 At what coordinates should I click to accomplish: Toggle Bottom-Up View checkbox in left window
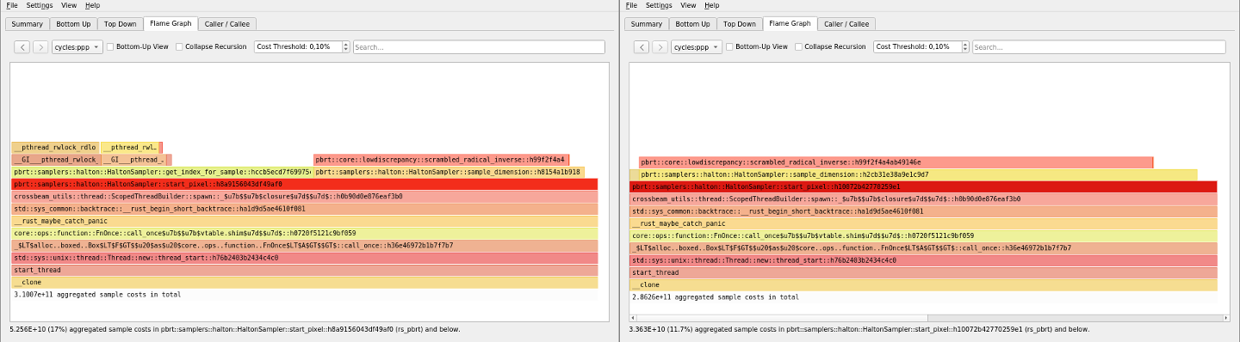pyautogui.click(x=110, y=47)
